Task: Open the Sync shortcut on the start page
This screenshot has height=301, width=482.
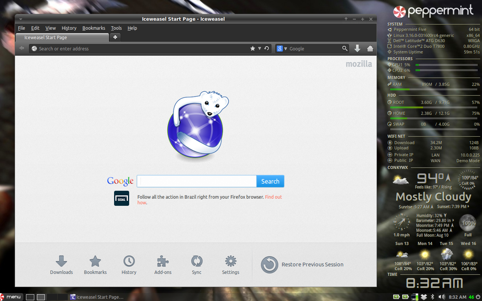Action: (x=197, y=265)
